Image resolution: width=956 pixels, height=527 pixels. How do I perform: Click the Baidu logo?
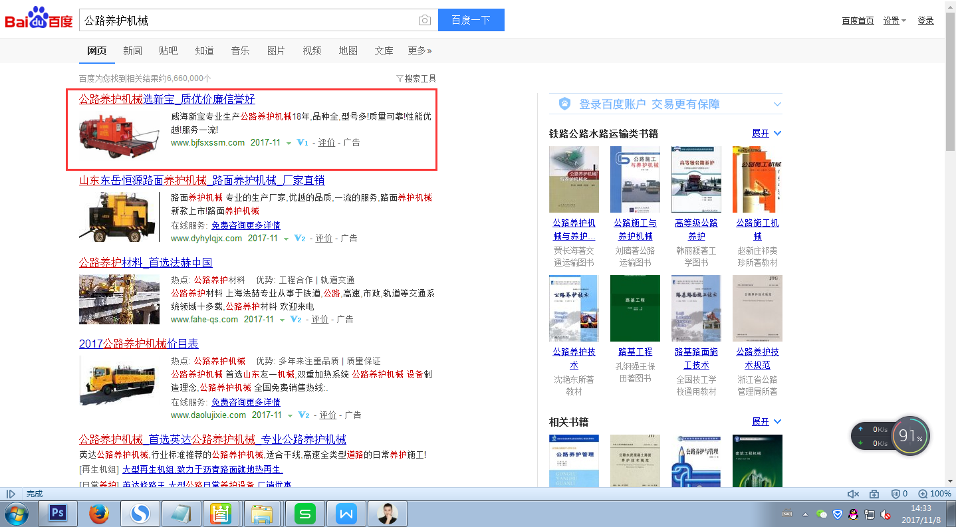click(39, 19)
